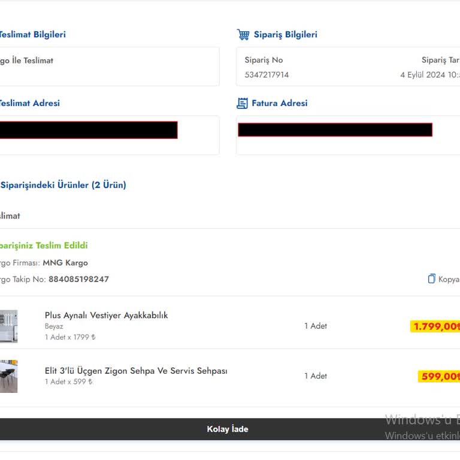Select the Teslimat section tab
This screenshot has height=460, width=460.
(x=10, y=216)
